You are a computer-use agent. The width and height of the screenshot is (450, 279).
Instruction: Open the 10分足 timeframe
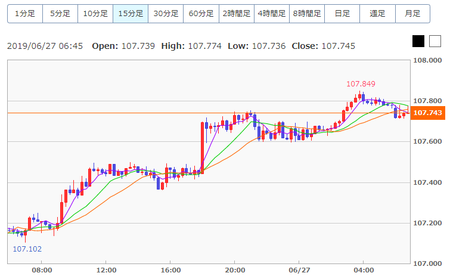click(95, 14)
